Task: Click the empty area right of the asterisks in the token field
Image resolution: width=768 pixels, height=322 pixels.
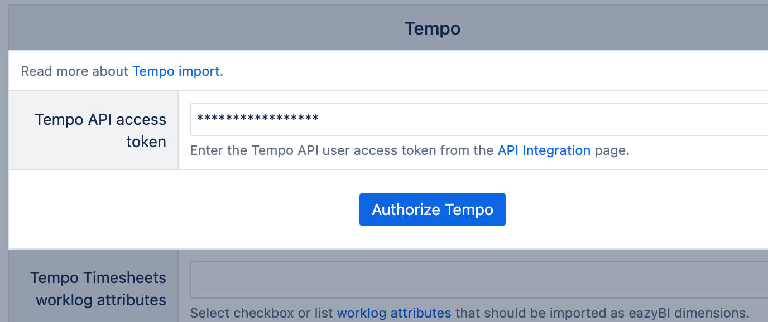Action: (x=541, y=119)
